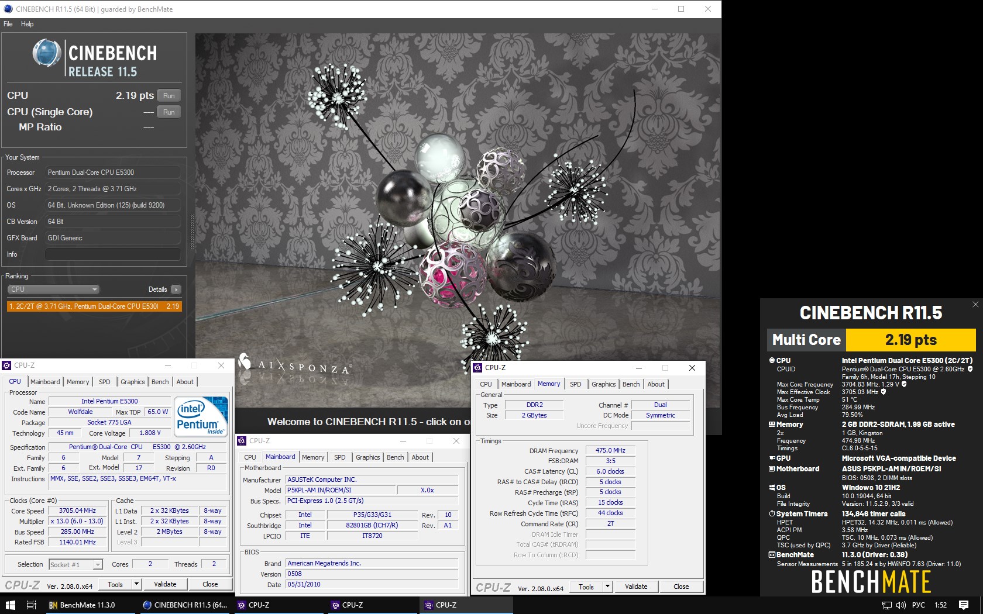983x614 pixels.
Task: Click the Info input field in Cinebench
Action: coord(112,254)
